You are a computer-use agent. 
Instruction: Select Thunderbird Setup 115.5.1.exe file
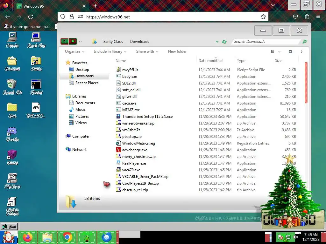[147, 116]
